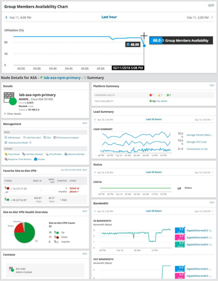Screen dimensions: 218x281
Task: Go to previous period in Bandwidth panel
Action: pyautogui.click(x=95, y=211)
